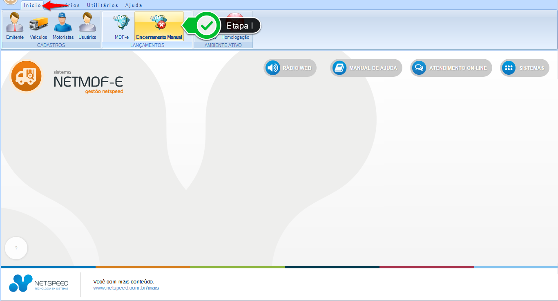
Task: Select the Início ribbon tab
Action: click(32, 5)
